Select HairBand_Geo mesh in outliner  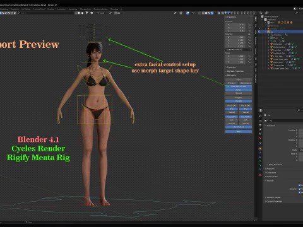pos(279,53)
